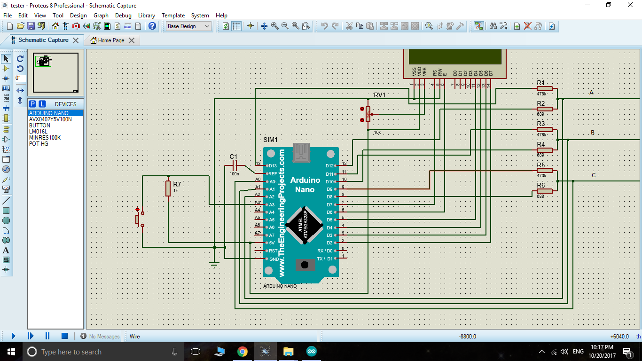Run the simulation with the play button
The width and height of the screenshot is (642, 361).
13,336
